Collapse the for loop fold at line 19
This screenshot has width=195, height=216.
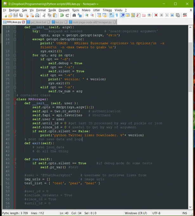pos(15,55)
